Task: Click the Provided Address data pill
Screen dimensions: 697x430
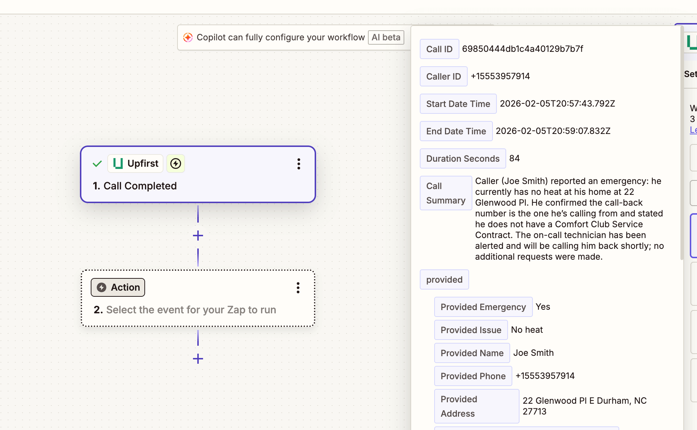Action: click(x=476, y=406)
